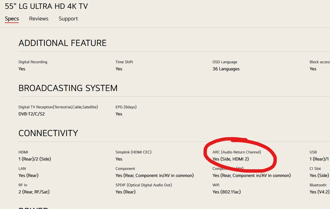
Task: Open the Specs tab
Action: pyautogui.click(x=12, y=19)
